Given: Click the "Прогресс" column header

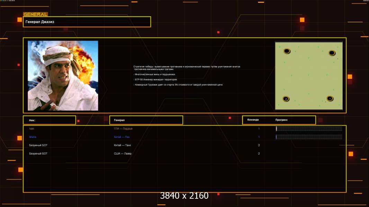Looking at the screenshot, I should click(281, 120).
